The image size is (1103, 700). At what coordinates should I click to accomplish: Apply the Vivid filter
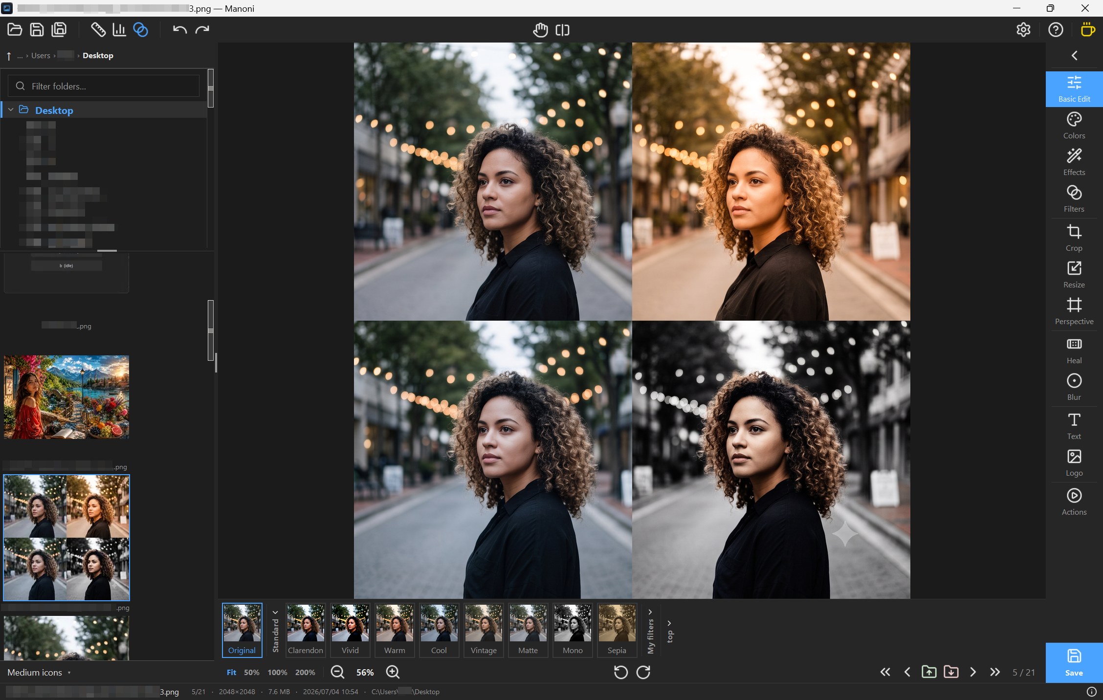tap(350, 630)
